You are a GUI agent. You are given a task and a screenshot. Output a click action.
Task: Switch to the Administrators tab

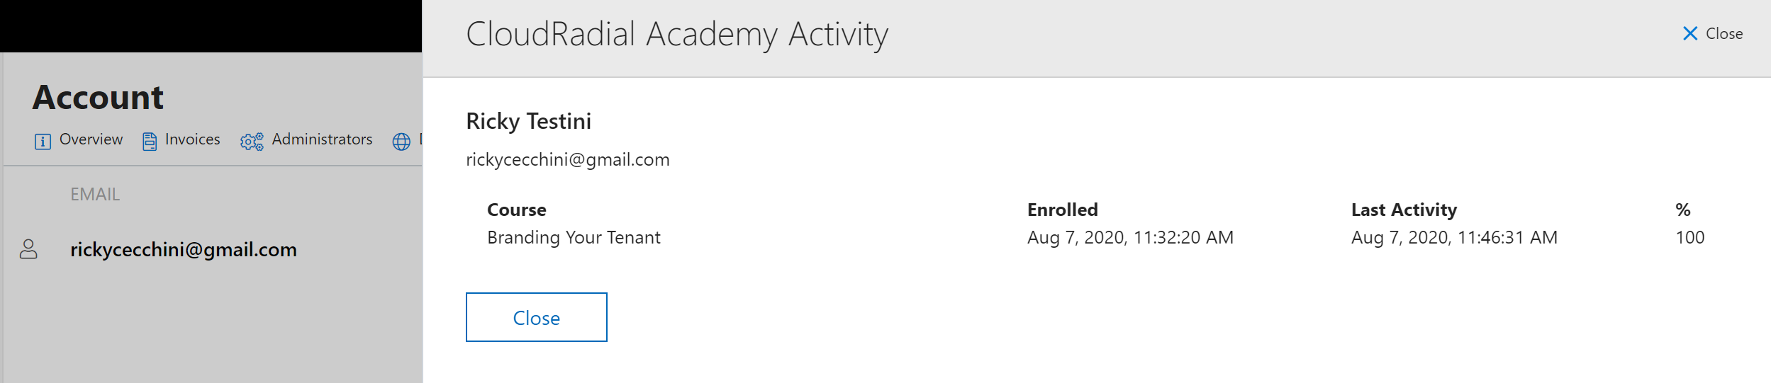pyautogui.click(x=306, y=140)
